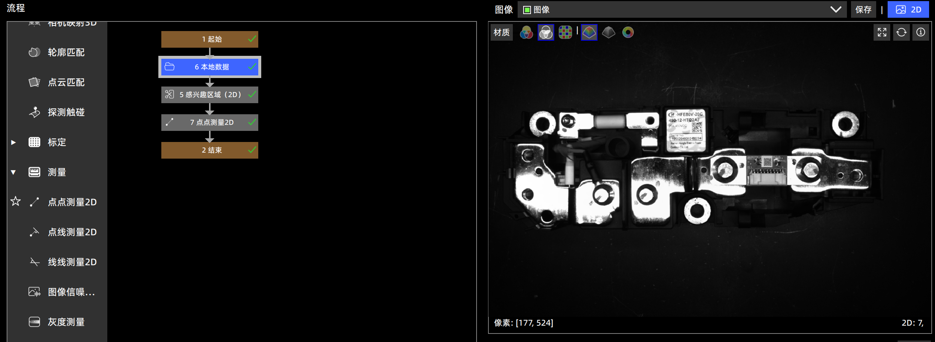Select the 5 感兴趣区域 (2D) flow node
The width and height of the screenshot is (935, 342).
coord(210,95)
